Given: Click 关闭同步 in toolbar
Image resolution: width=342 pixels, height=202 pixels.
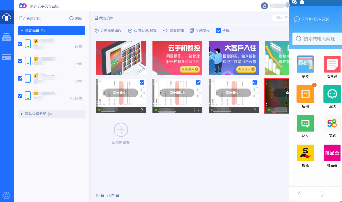Looking at the screenshot, I should point(200,31).
